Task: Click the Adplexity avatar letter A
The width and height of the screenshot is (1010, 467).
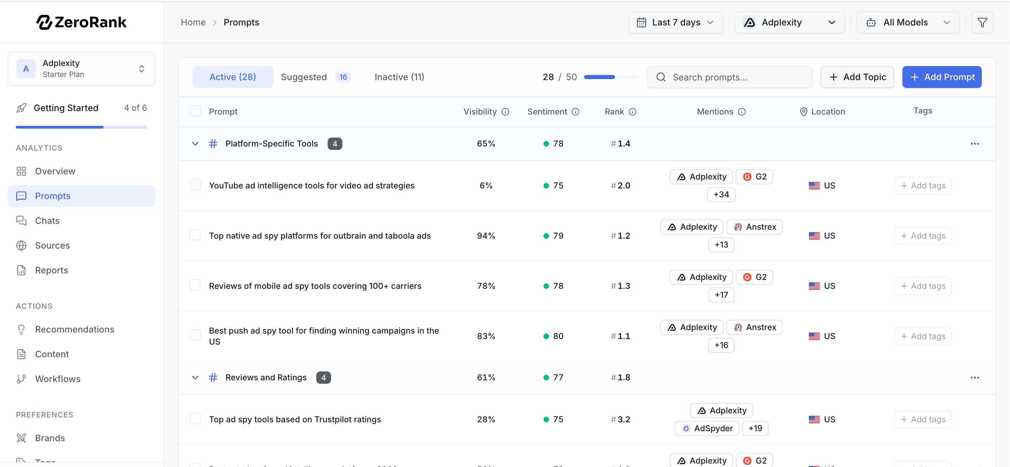Action: (26, 69)
